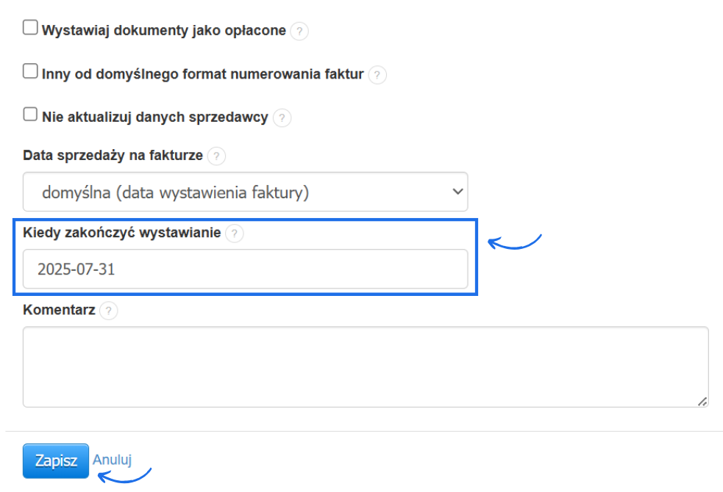This screenshot has width=723, height=492.
Task: Focus the end date field showing 2025-07-31
Action: click(x=245, y=269)
